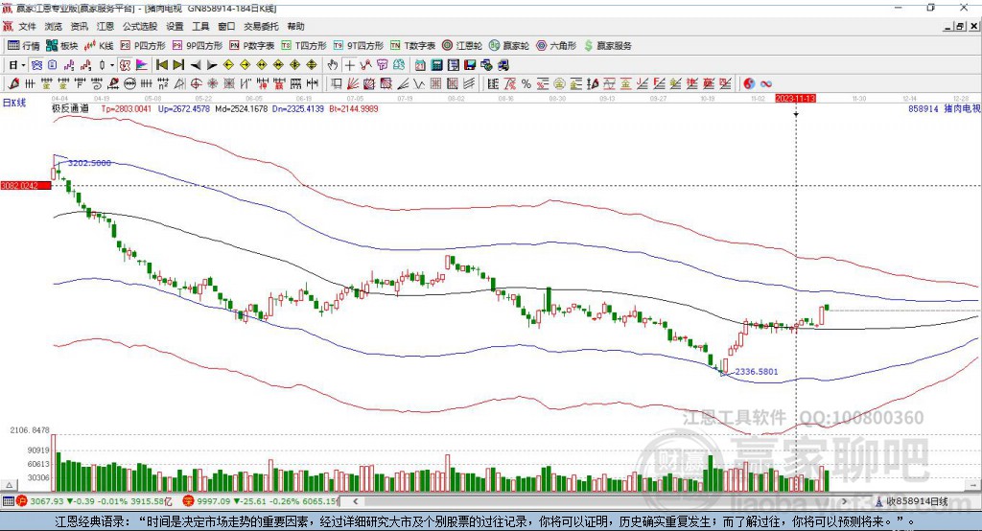
Task: Select the rectangle box drawing tool
Action: [336, 83]
